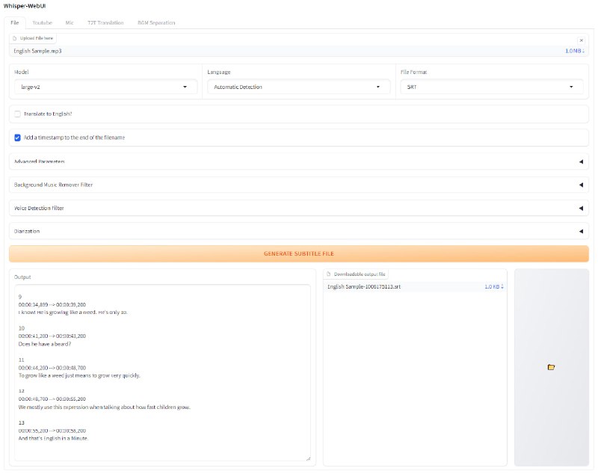Open the Language dropdown set to Automatic Detection

point(299,87)
